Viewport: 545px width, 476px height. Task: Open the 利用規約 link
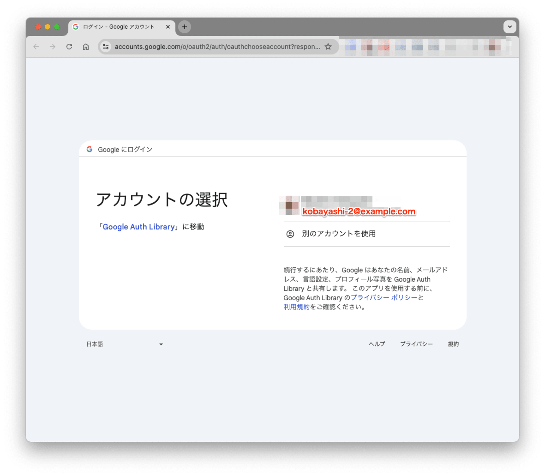click(x=296, y=307)
